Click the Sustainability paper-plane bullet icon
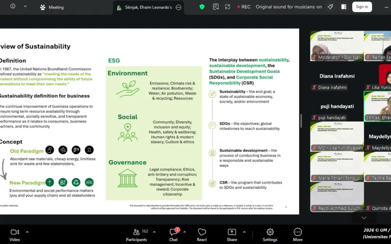 click(212, 94)
